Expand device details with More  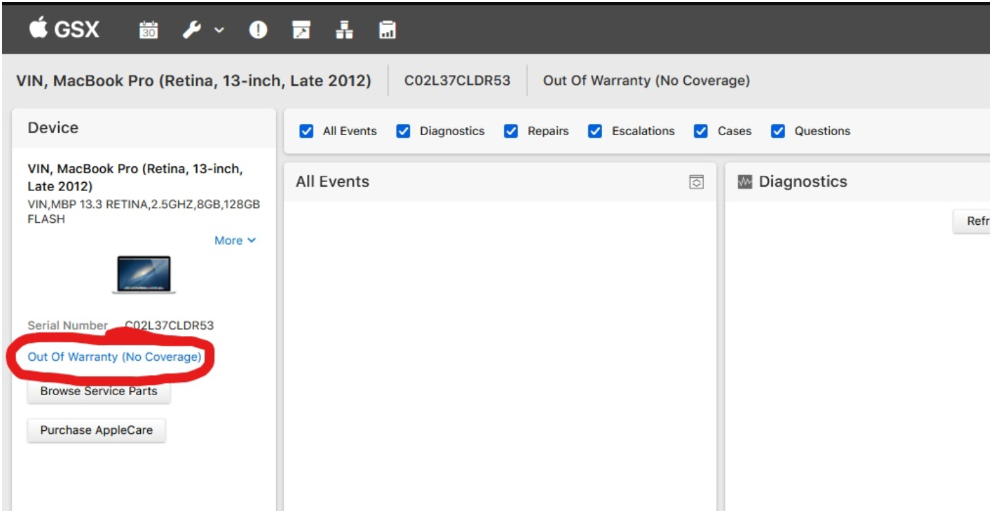[x=235, y=241]
